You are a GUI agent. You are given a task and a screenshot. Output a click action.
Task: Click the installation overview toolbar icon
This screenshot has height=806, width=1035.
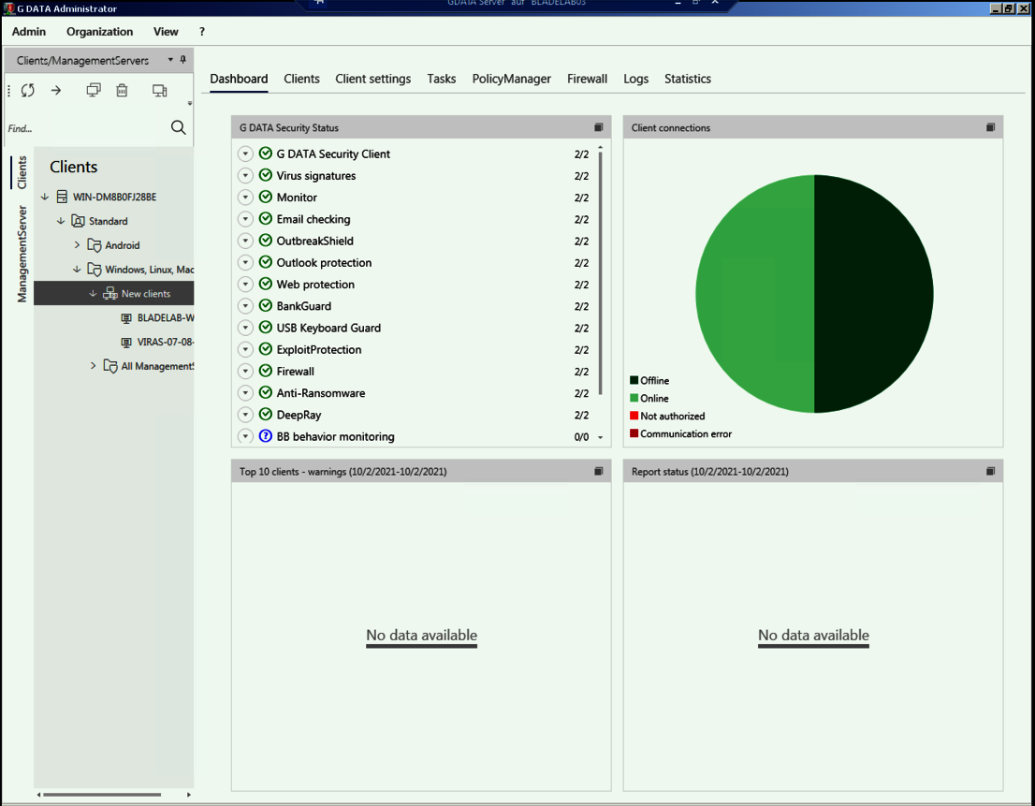coord(159,90)
